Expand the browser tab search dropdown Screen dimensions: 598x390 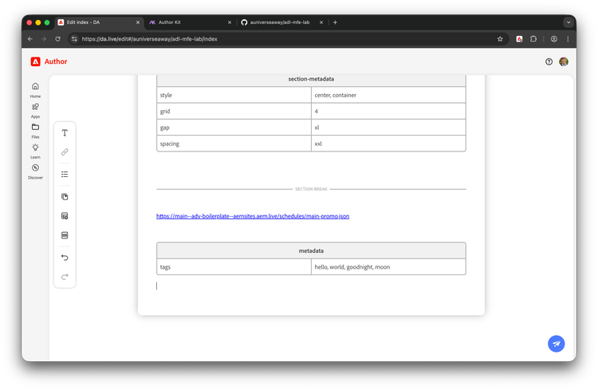coord(568,22)
